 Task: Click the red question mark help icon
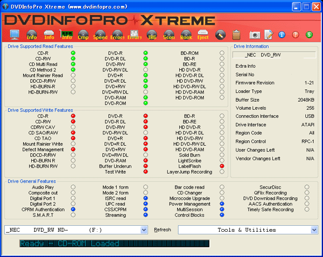(x=296, y=35)
